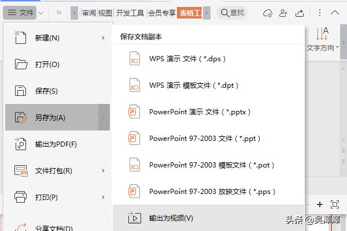Choose 分享文档(D) menu entry
This screenshot has height=231, width=347.
57,226
